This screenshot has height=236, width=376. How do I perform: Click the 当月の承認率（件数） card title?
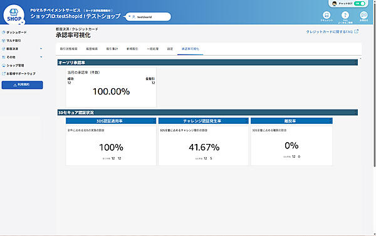click(x=83, y=73)
